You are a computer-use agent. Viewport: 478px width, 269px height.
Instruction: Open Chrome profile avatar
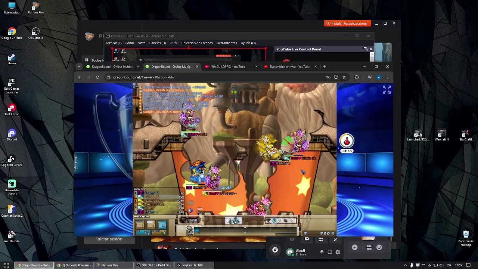(x=379, y=77)
